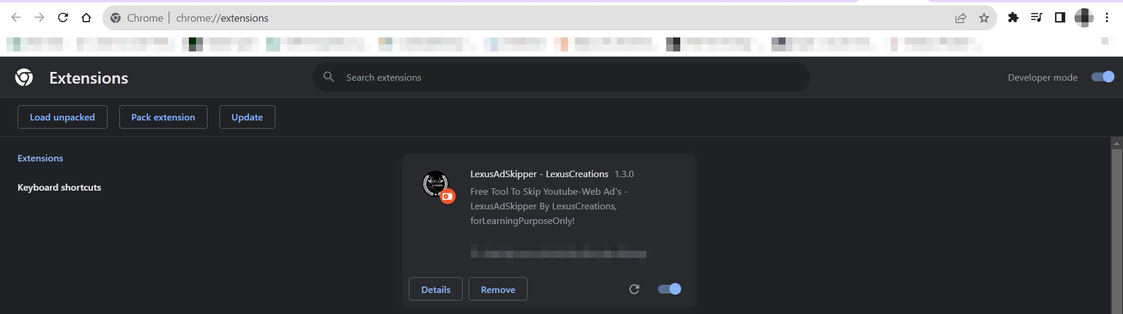Image resolution: width=1123 pixels, height=314 pixels.
Task: Turn off Developer mode
Action: [x=1103, y=77]
